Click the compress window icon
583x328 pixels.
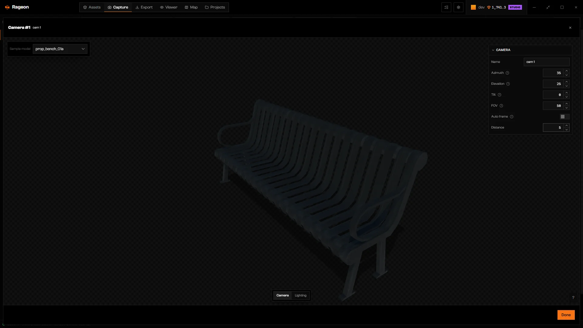tap(548, 7)
